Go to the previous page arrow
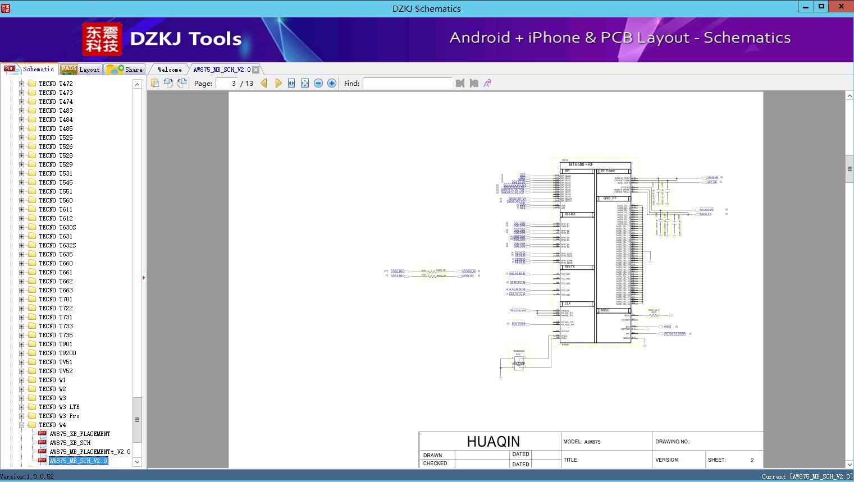This screenshot has width=854, height=482. (264, 83)
